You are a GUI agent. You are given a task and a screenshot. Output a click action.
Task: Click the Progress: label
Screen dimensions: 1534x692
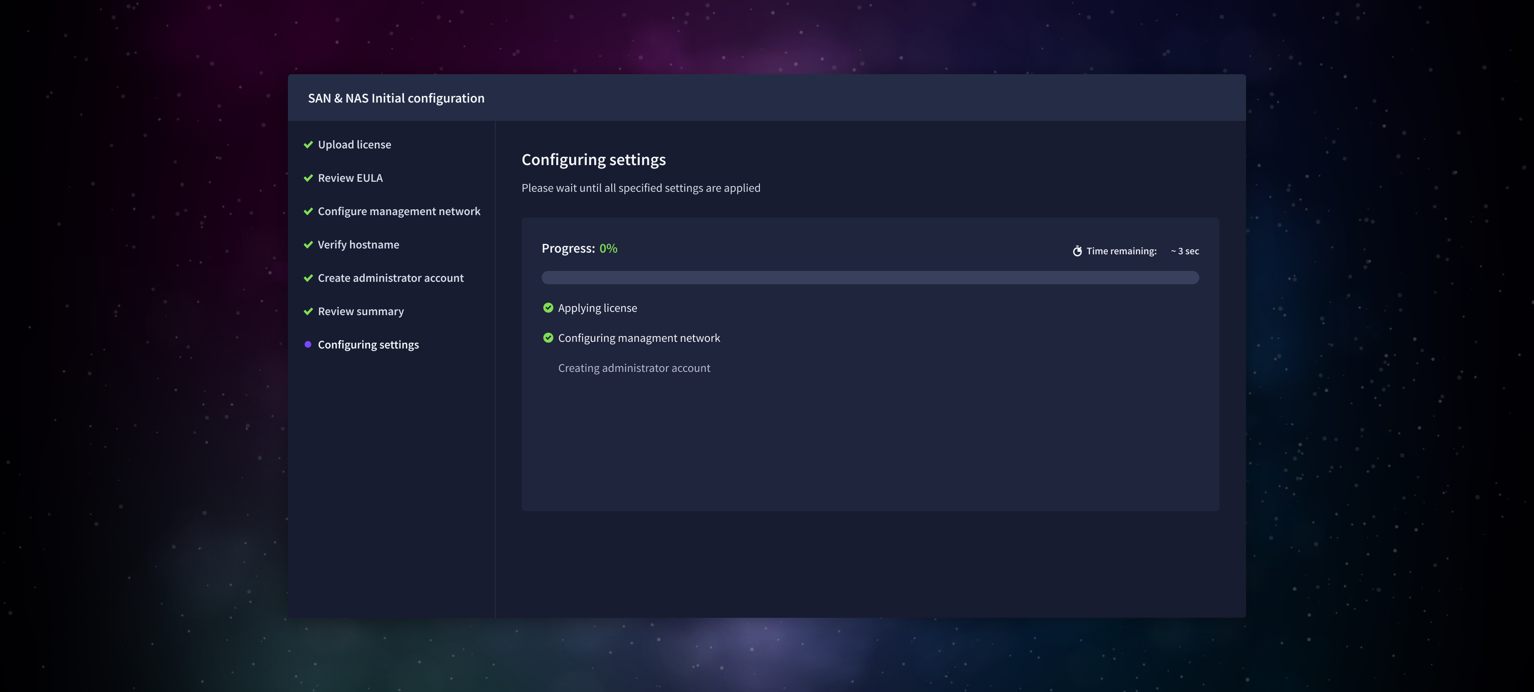[568, 249]
